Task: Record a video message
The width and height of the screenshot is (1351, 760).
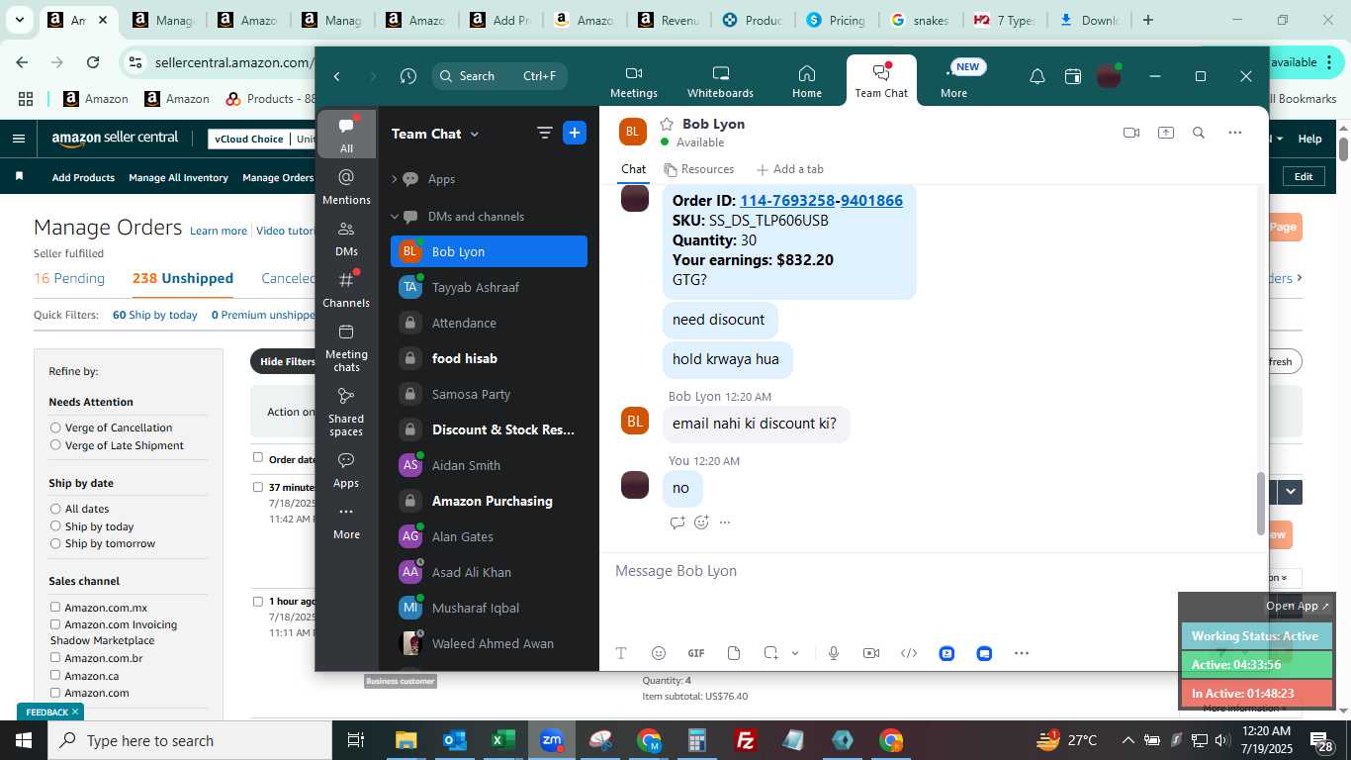Action: [x=871, y=653]
